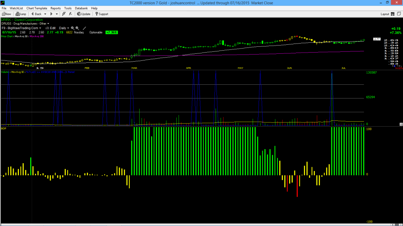Open the Jump tool

pyautogui.click(x=21, y=14)
